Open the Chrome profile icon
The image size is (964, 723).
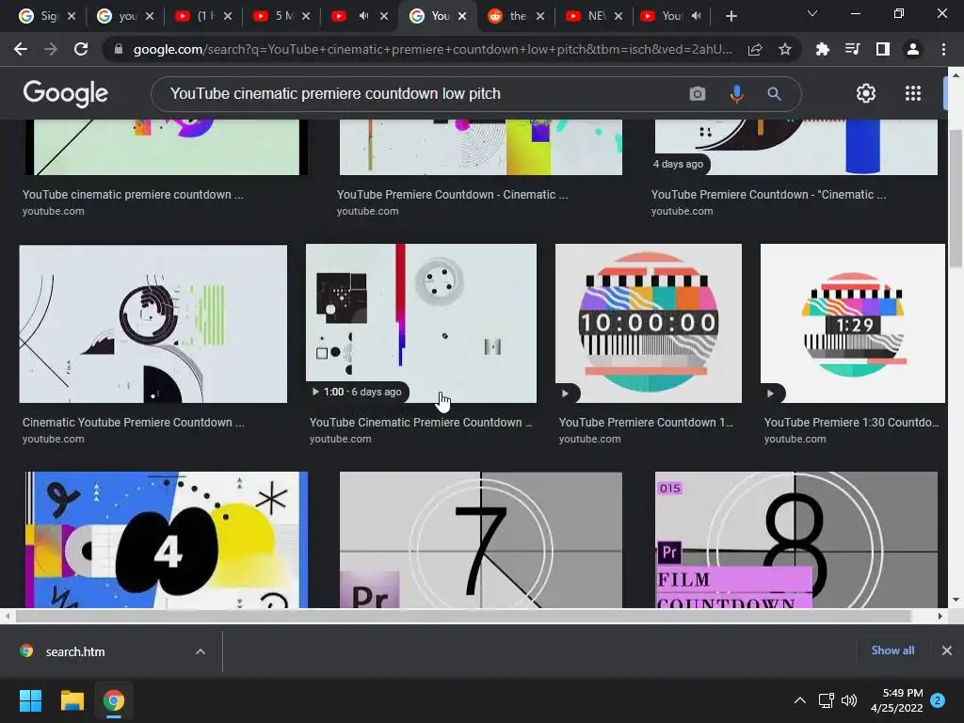click(913, 49)
